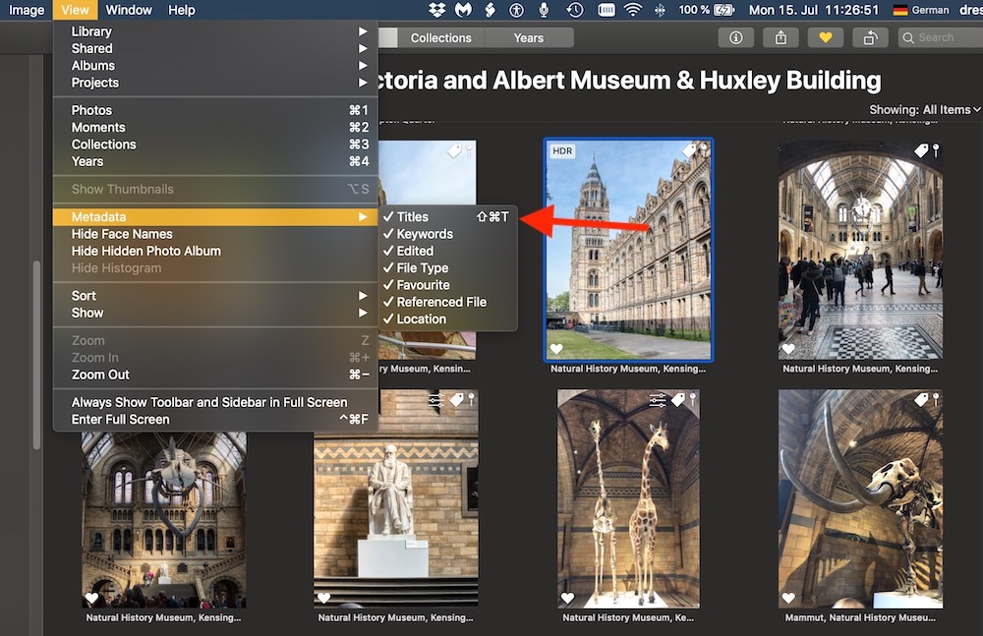Uncheck Keywords in Metadata submenu
The width and height of the screenshot is (983, 636).
pos(448,234)
